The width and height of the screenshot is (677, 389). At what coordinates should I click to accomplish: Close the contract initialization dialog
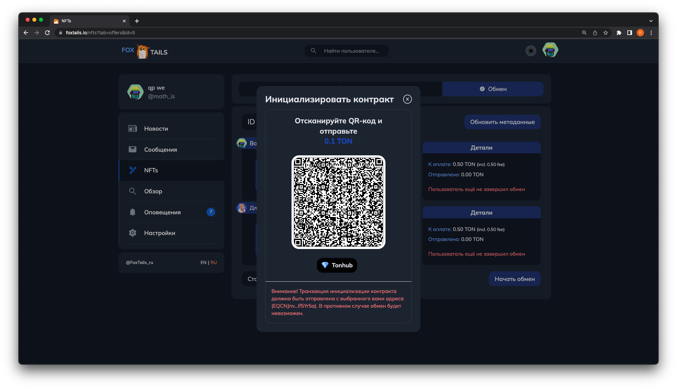point(407,99)
